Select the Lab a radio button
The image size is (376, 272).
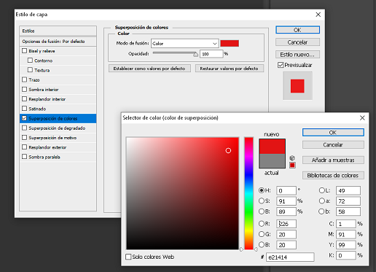click(321, 201)
